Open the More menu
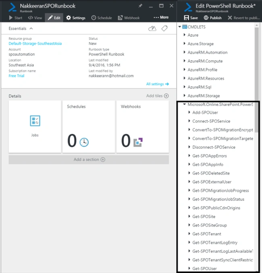 [x=161, y=17]
